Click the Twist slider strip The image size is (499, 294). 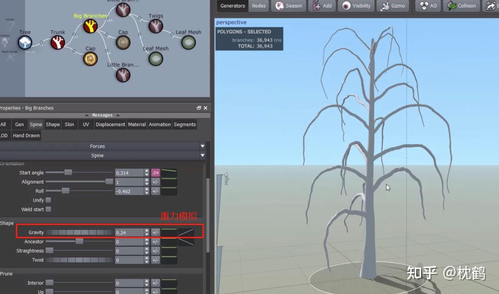[x=79, y=260]
